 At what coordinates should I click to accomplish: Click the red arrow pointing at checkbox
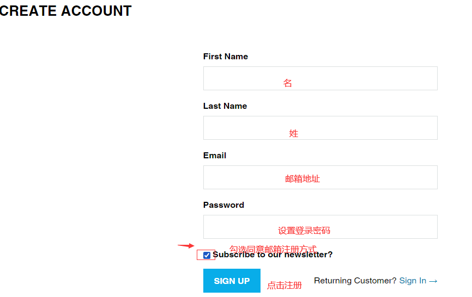point(186,246)
